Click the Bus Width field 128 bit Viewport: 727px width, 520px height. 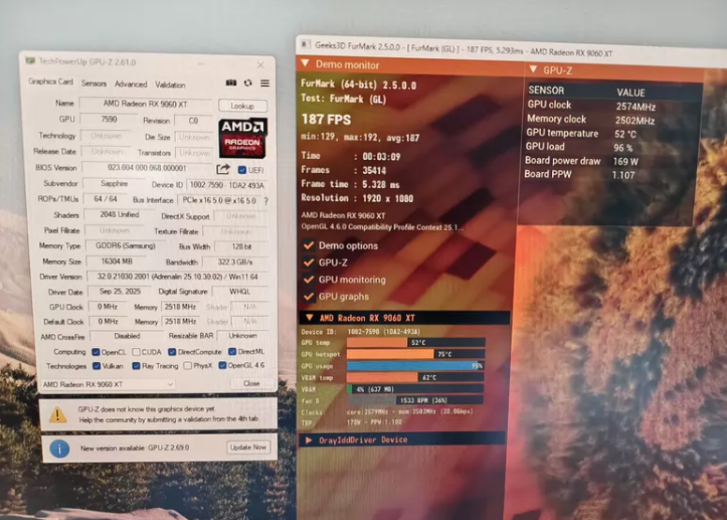point(241,247)
